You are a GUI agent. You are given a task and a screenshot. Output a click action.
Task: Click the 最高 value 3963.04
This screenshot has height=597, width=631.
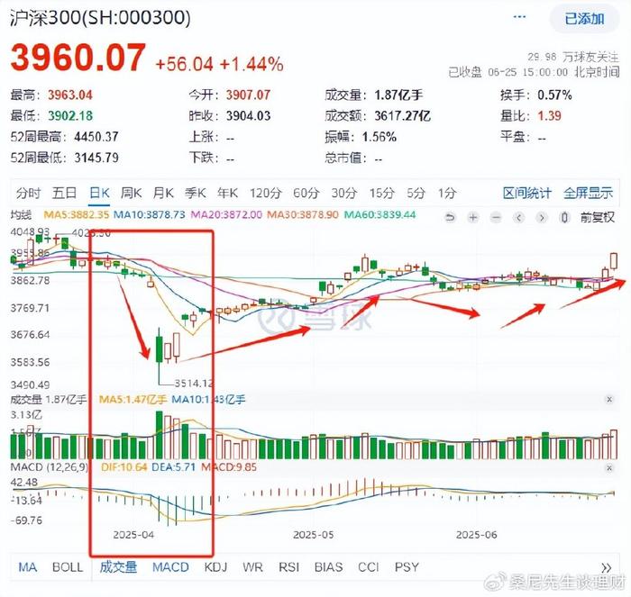point(70,95)
